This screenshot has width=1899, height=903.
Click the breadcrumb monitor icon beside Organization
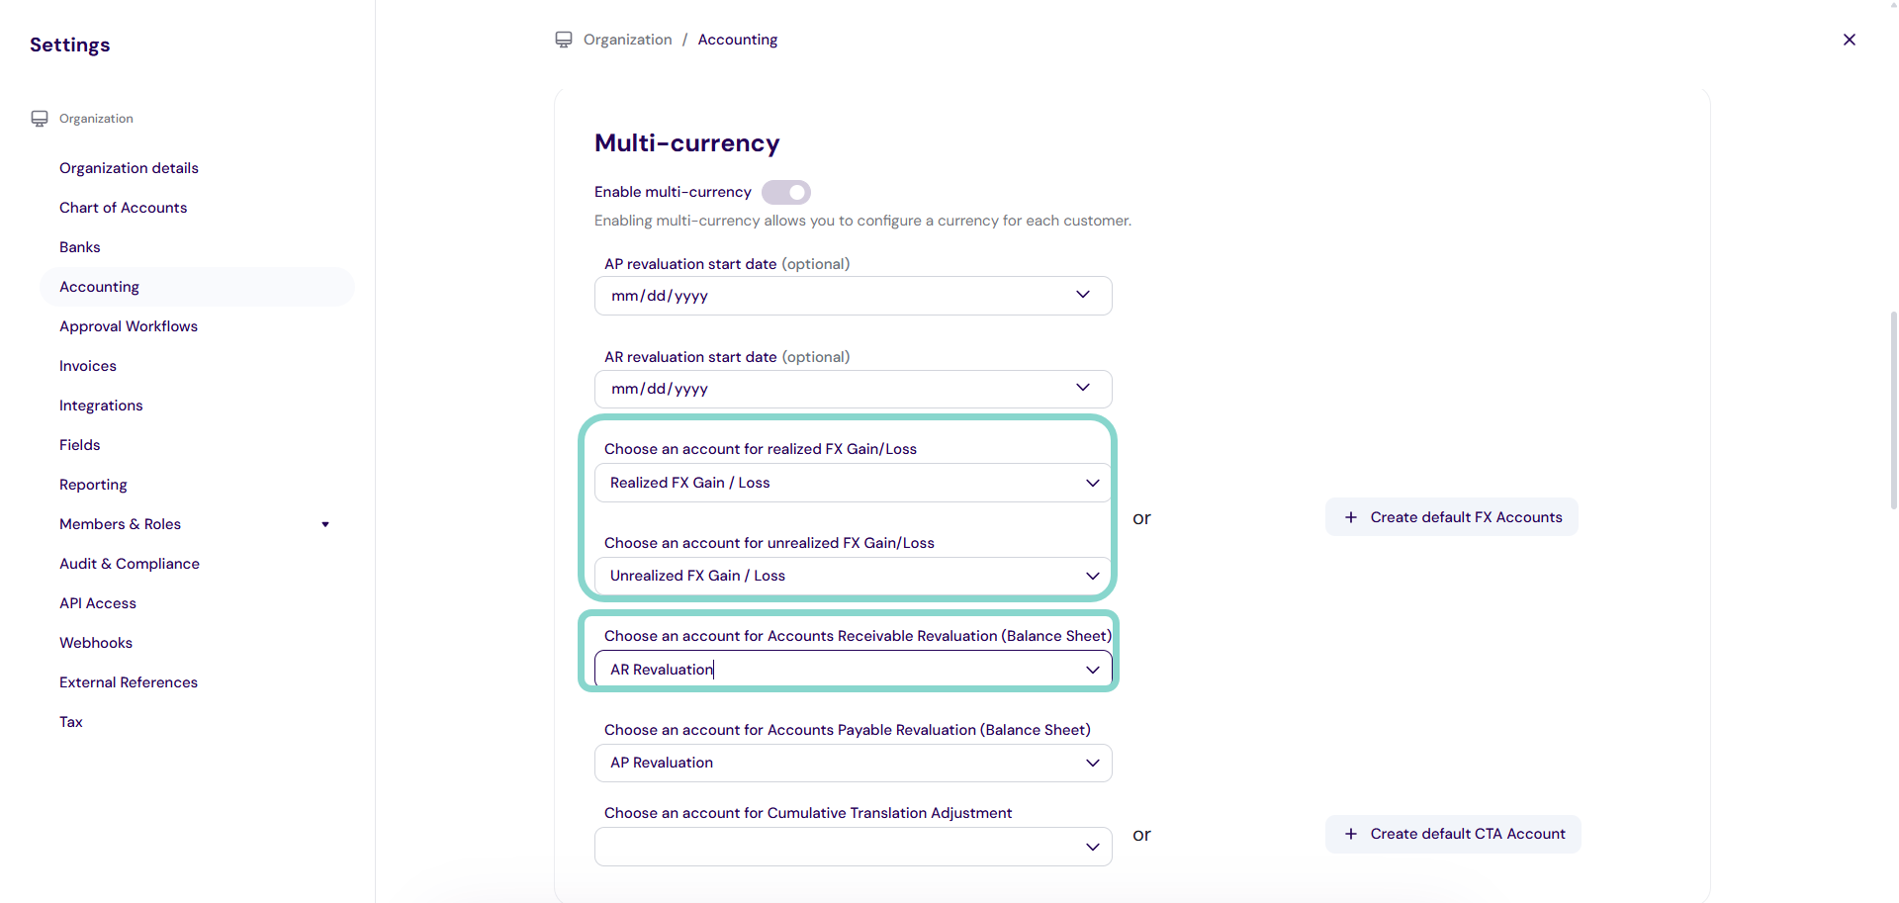coord(564,40)
